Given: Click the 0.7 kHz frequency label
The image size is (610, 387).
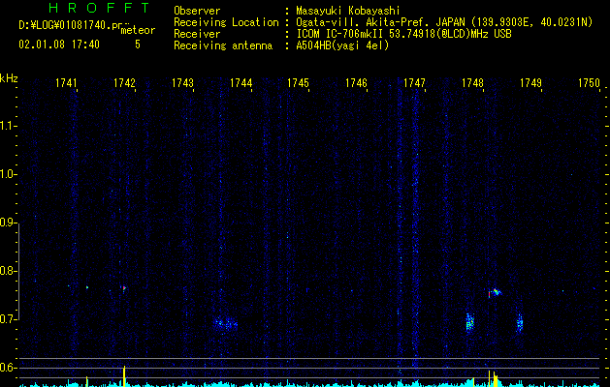Looking at the screenshot, I should pyautogui.click(x=8, y=319).
